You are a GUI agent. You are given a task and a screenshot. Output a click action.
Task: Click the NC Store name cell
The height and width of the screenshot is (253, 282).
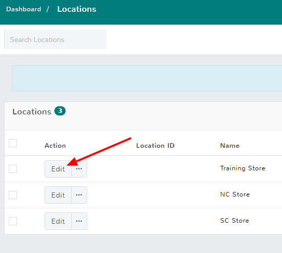coord(235,194)
